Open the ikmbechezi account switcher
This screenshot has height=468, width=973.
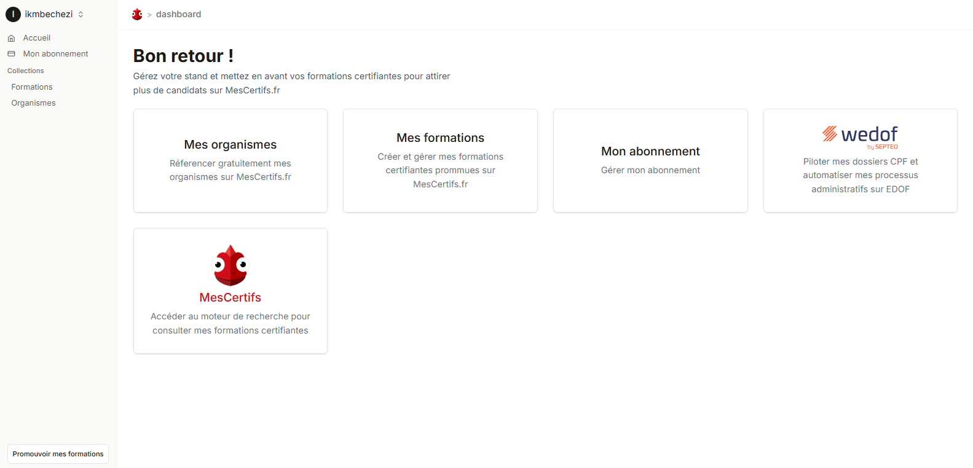coord(49,14)
